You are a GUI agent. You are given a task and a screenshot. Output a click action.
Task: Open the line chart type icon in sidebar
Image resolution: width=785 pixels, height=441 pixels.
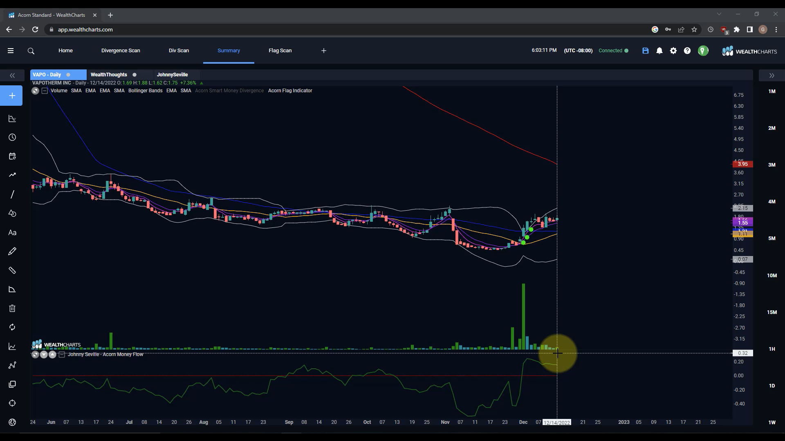pyautogui.click(x=12, y=347)
